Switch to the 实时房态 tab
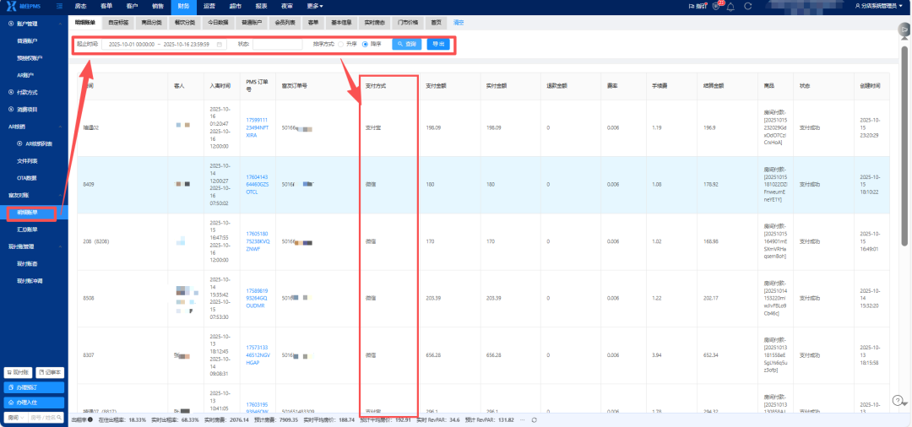Viewport: 912px width, 427px height. tap(375, 23)
